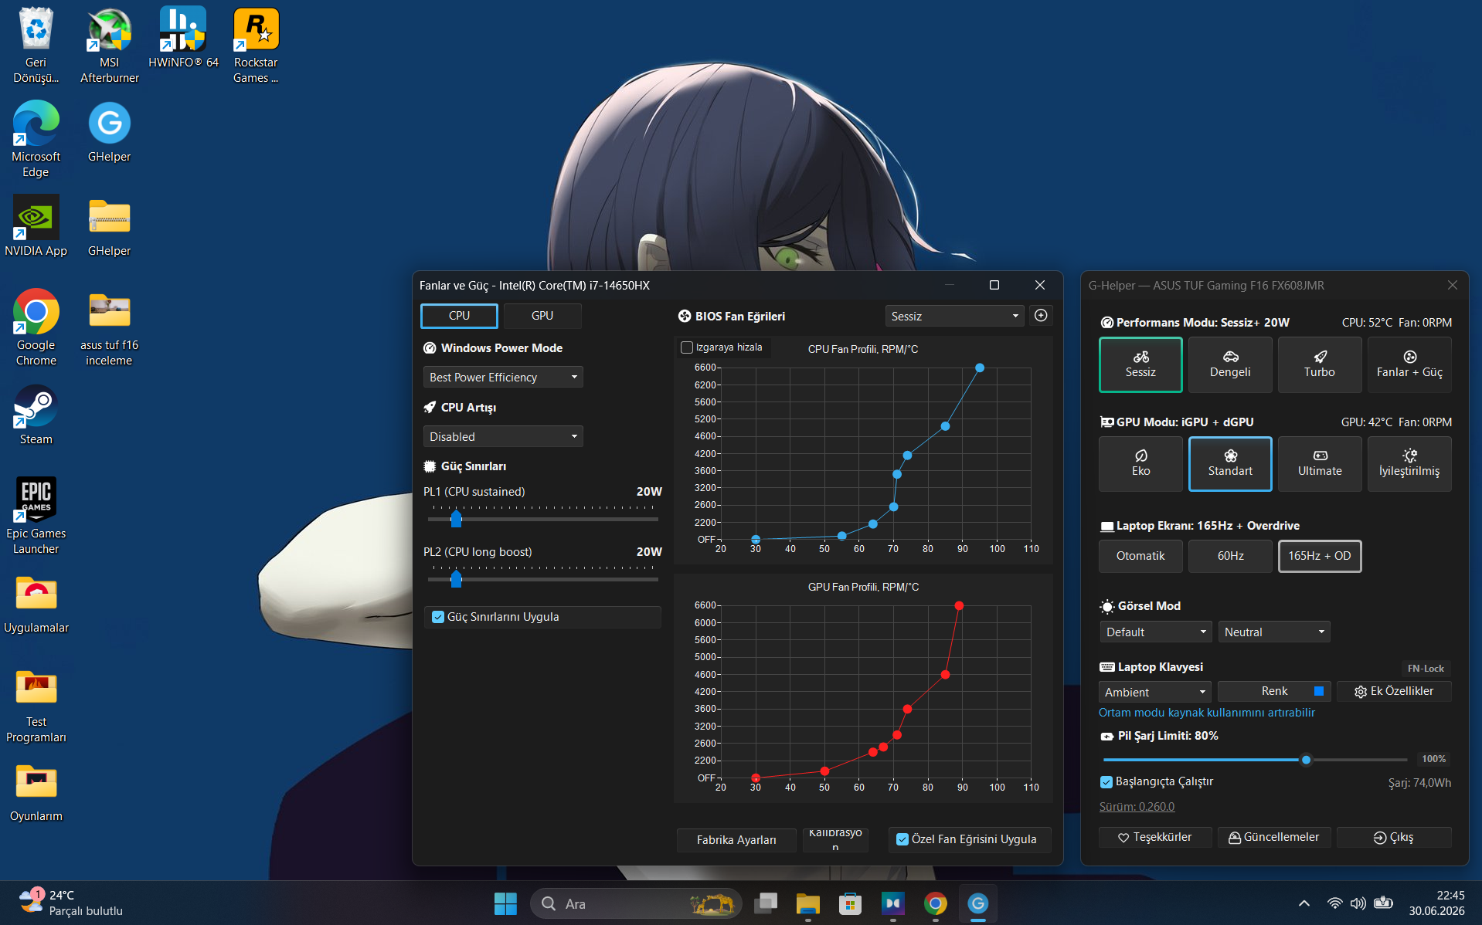
Task: Switch GPU mode to Ultimate
Action: point(1320,463)
